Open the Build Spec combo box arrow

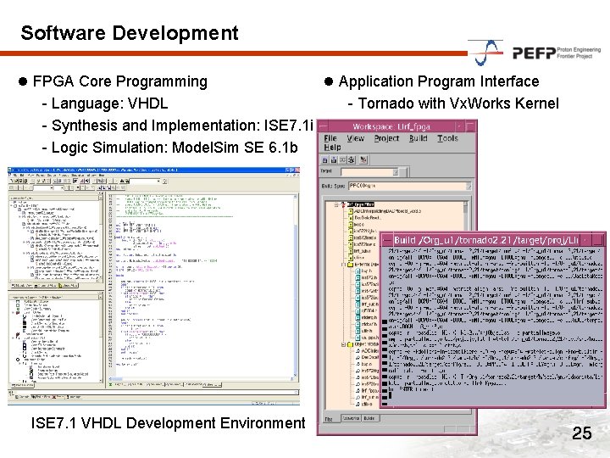pos(469,186)
